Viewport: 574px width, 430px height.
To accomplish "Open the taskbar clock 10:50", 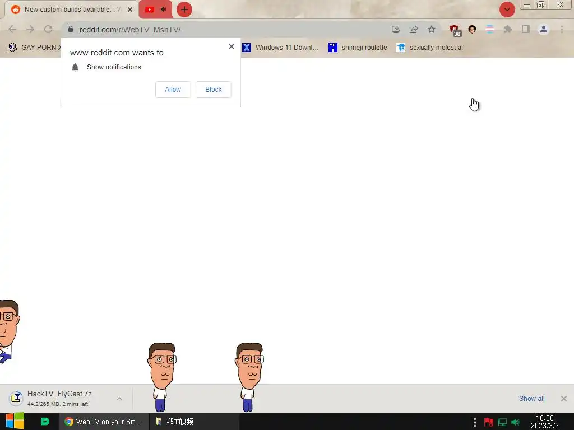I will pos(545,422).
